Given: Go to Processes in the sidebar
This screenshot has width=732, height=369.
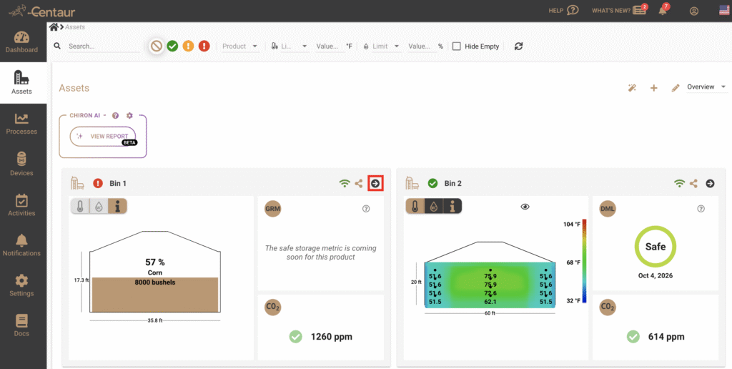Looking at the screenshot, I should point(21,124).
